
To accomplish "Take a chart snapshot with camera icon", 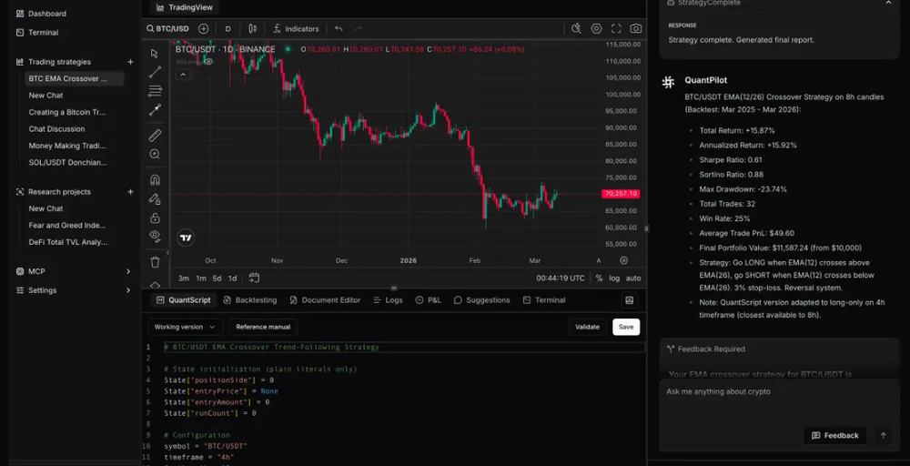I will point(636,28).
